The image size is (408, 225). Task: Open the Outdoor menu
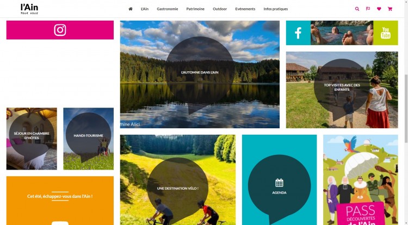[x=220, y=9]
